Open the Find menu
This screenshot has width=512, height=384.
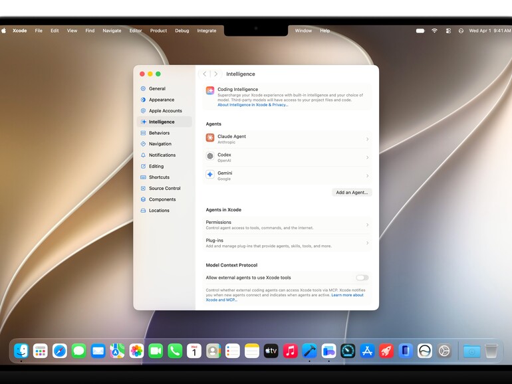point(90,31)
